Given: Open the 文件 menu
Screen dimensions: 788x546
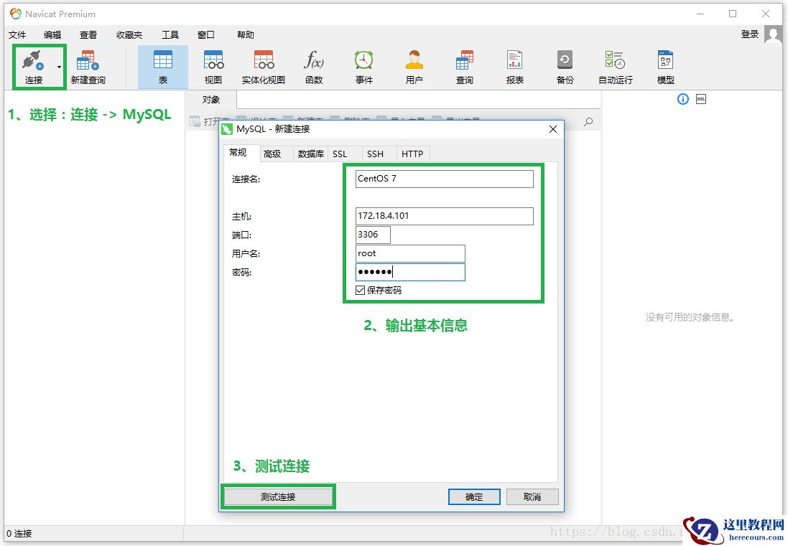Looking at the screenshot, I should 17,34.
